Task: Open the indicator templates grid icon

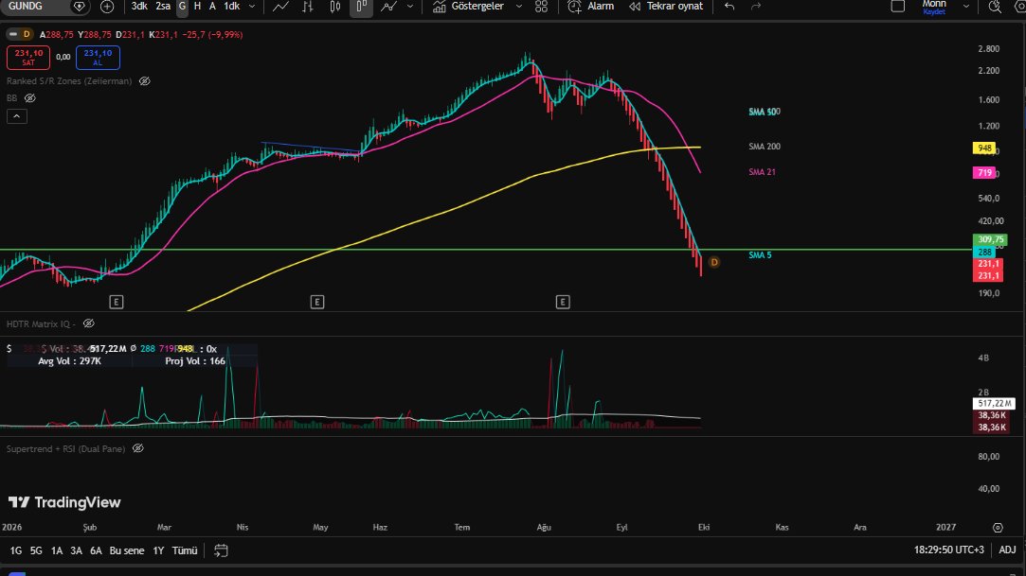Action: (x=541, y=7)
